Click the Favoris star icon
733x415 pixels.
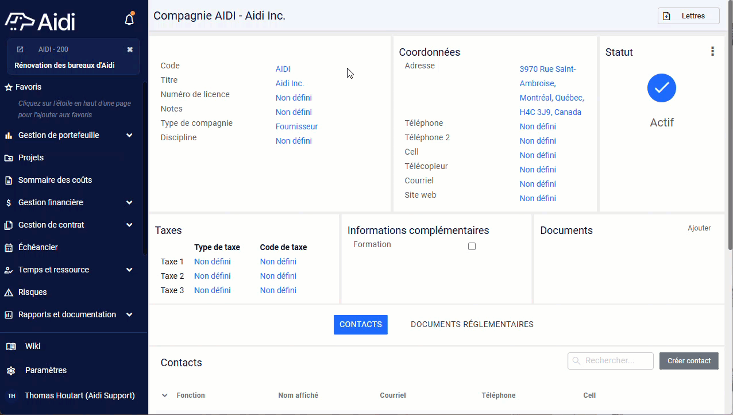click(x=9, y=87)
